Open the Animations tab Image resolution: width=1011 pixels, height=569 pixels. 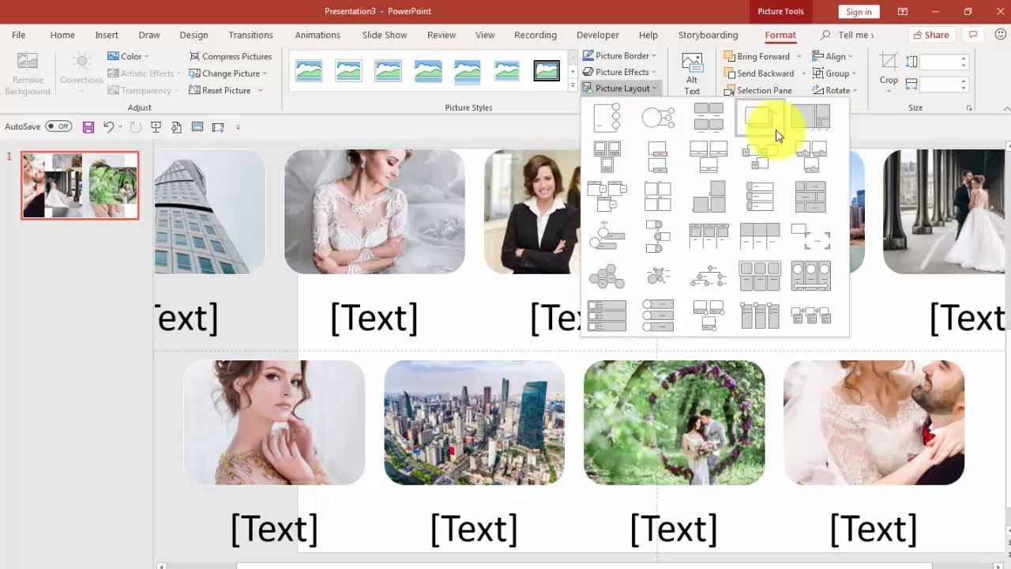(x=318, y=35)
